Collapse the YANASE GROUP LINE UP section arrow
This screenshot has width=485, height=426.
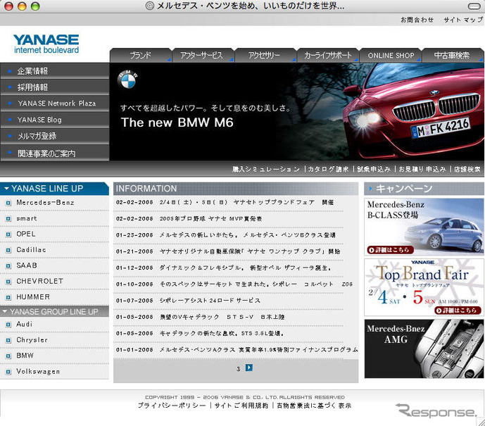point(5,311)
